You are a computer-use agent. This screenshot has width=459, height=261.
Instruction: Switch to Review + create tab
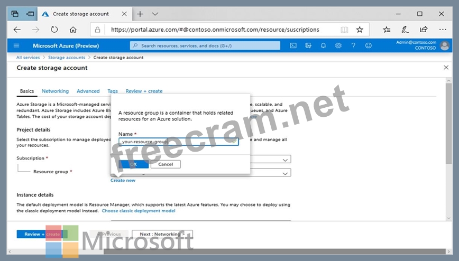click(144, 91)
